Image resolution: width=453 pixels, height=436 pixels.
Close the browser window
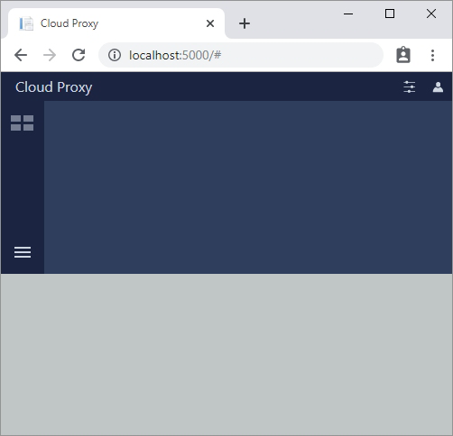(431, 14)
